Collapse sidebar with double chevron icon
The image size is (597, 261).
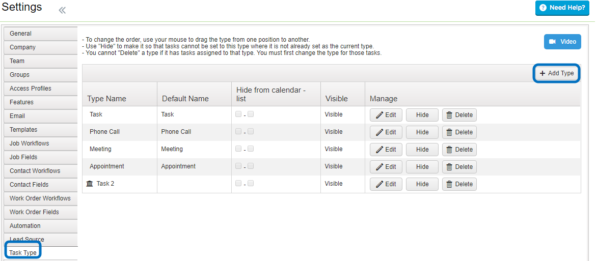[x=62, y=10]
